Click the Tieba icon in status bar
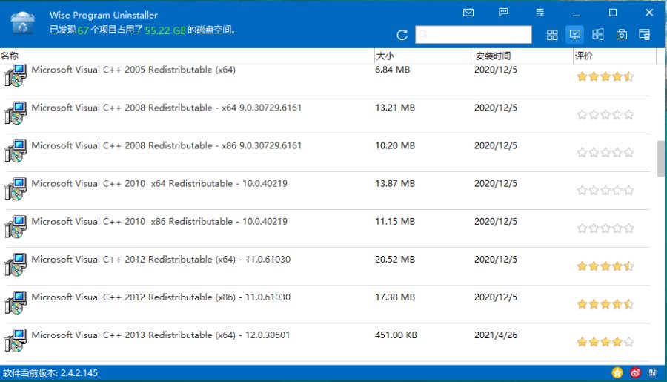Screen dimensions: 667x382 (653, 372)
